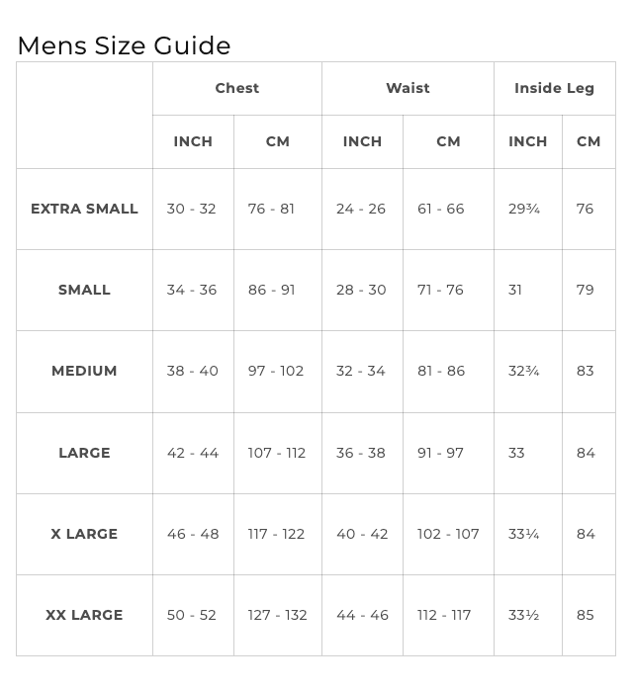Screen dimensions: 635x690
Task: Select the 85 inside leg cm cell
Action: click(586, 615)
